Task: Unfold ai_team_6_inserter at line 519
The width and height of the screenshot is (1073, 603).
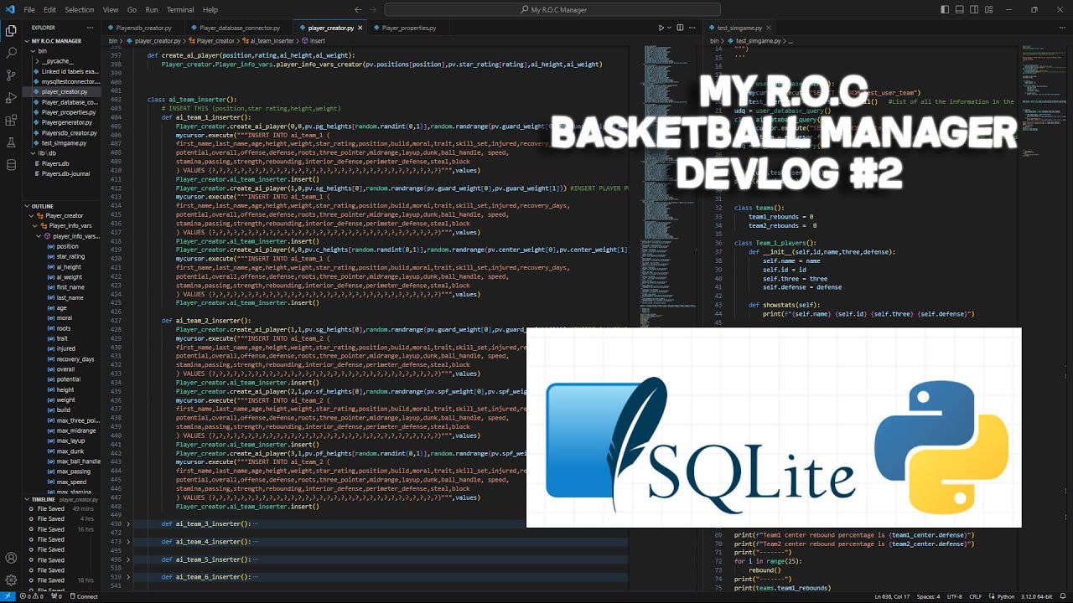Action: coord(128,577)
